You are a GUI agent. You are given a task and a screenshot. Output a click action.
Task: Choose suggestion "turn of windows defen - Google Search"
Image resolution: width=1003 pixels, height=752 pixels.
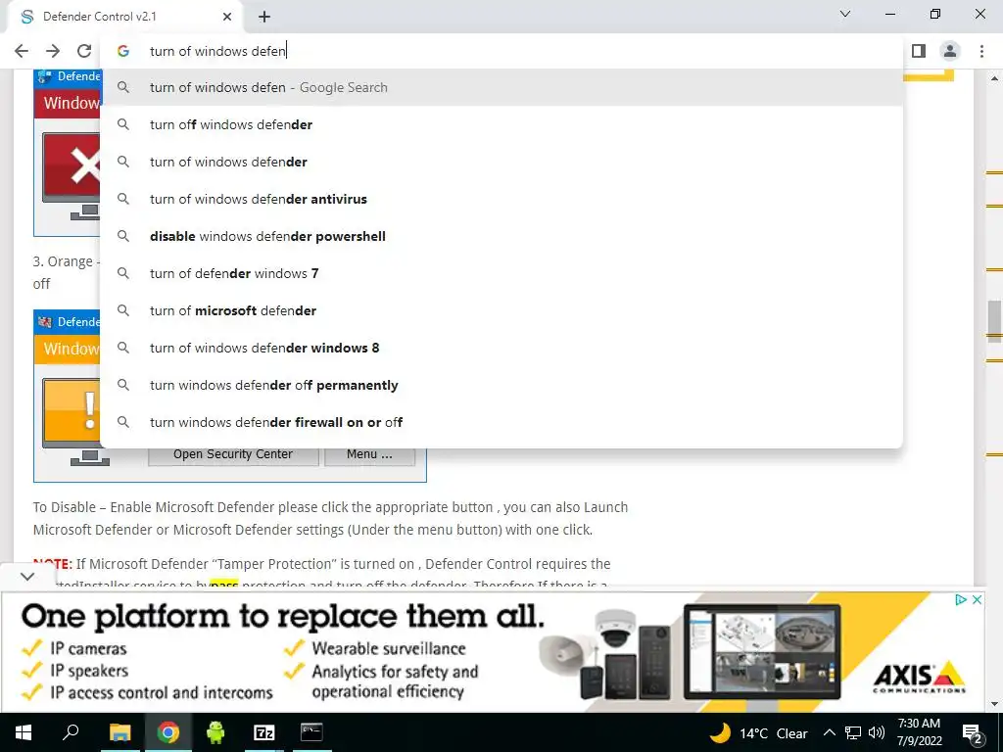click(502, 87)
